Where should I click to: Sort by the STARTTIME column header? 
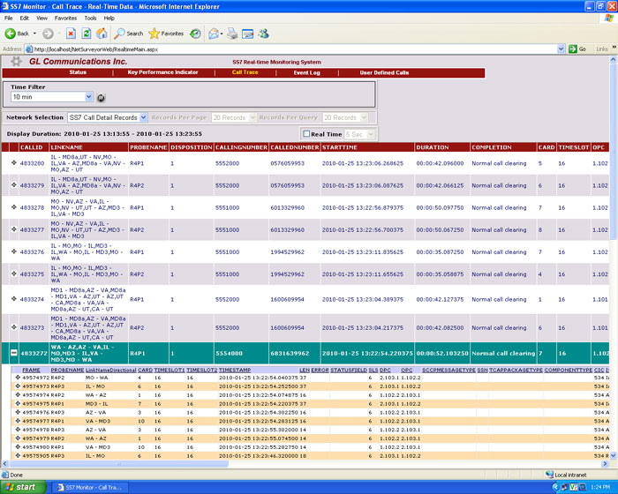[x=340, y=147]
